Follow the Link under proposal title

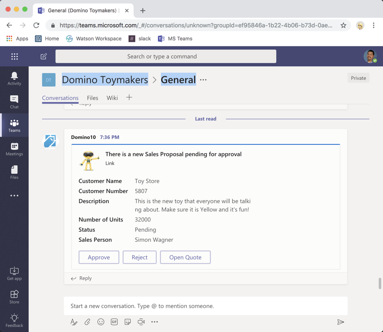click(x=110, y=163)
